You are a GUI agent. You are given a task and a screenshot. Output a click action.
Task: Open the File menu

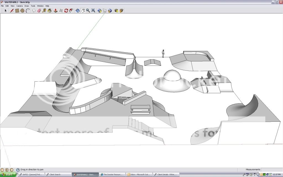click(x=2, y=6)
